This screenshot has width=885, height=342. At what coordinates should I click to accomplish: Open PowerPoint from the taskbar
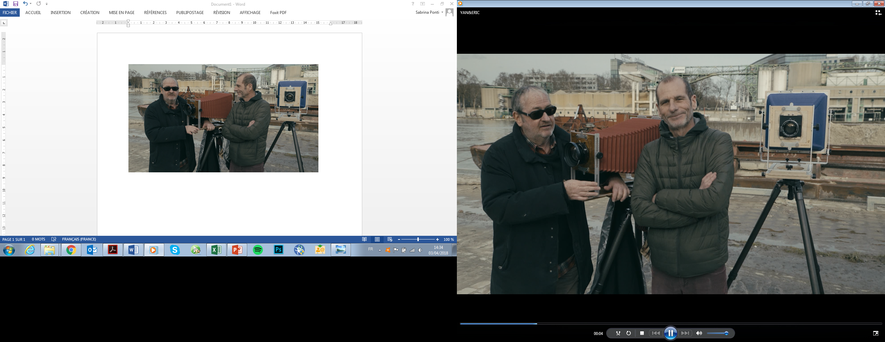click(237, 250)
